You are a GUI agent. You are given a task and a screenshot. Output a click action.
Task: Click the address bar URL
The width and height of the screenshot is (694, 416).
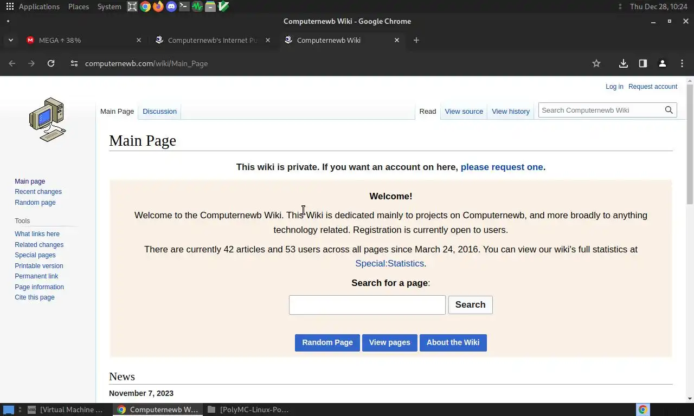pos(146,63)
